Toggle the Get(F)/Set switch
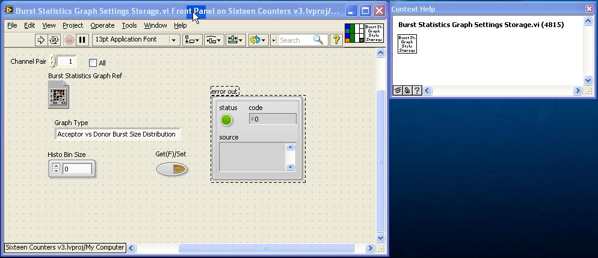 171,170
